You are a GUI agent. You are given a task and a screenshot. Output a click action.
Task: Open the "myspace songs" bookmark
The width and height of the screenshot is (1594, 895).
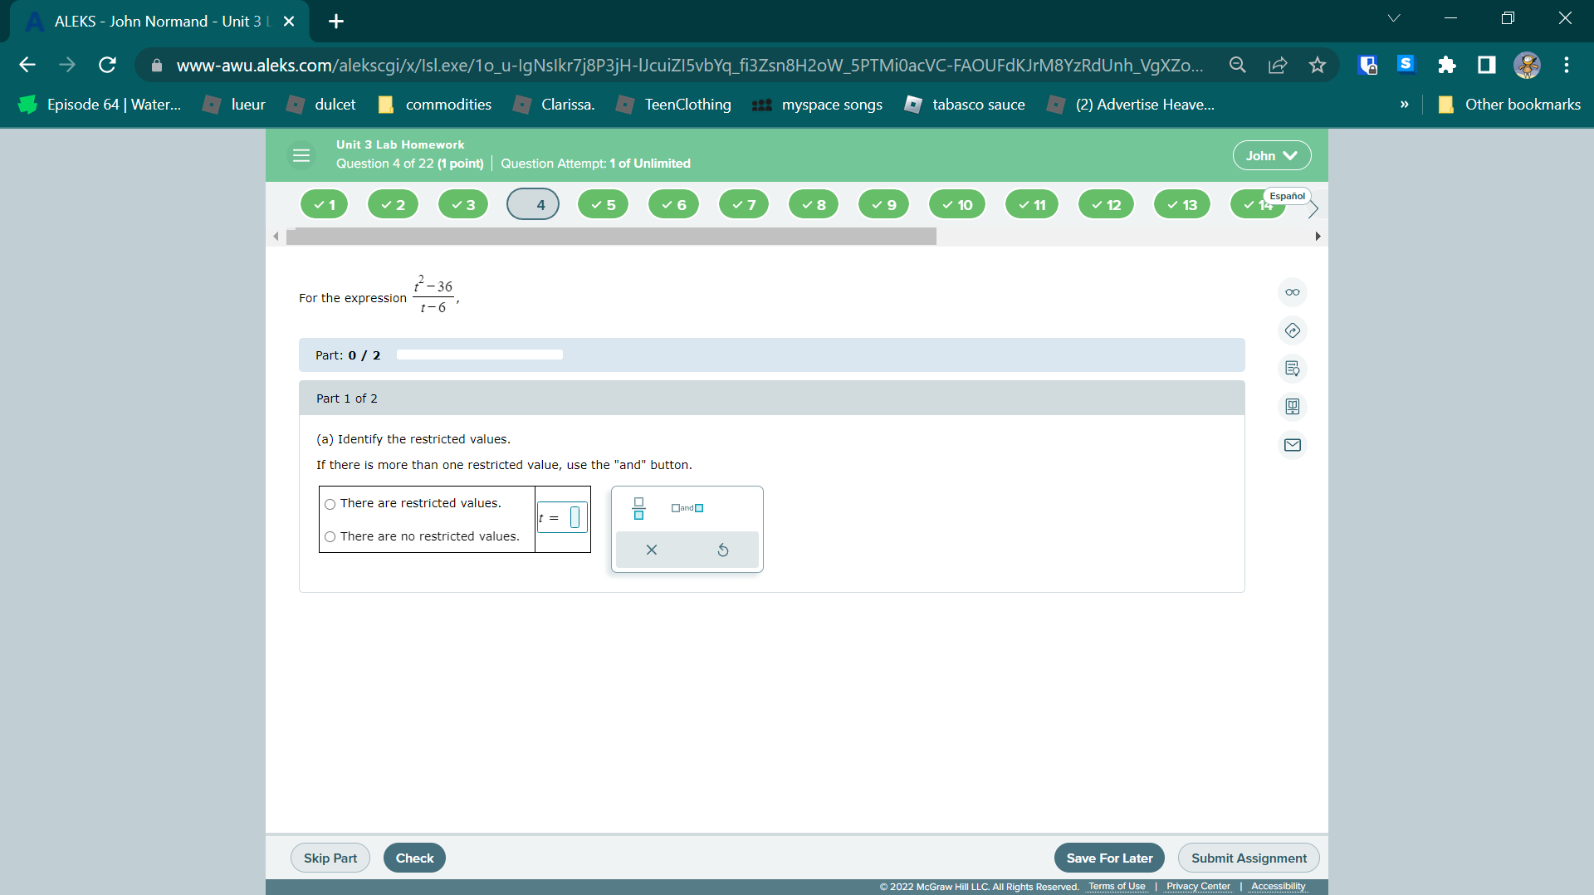tap(817, 105)
